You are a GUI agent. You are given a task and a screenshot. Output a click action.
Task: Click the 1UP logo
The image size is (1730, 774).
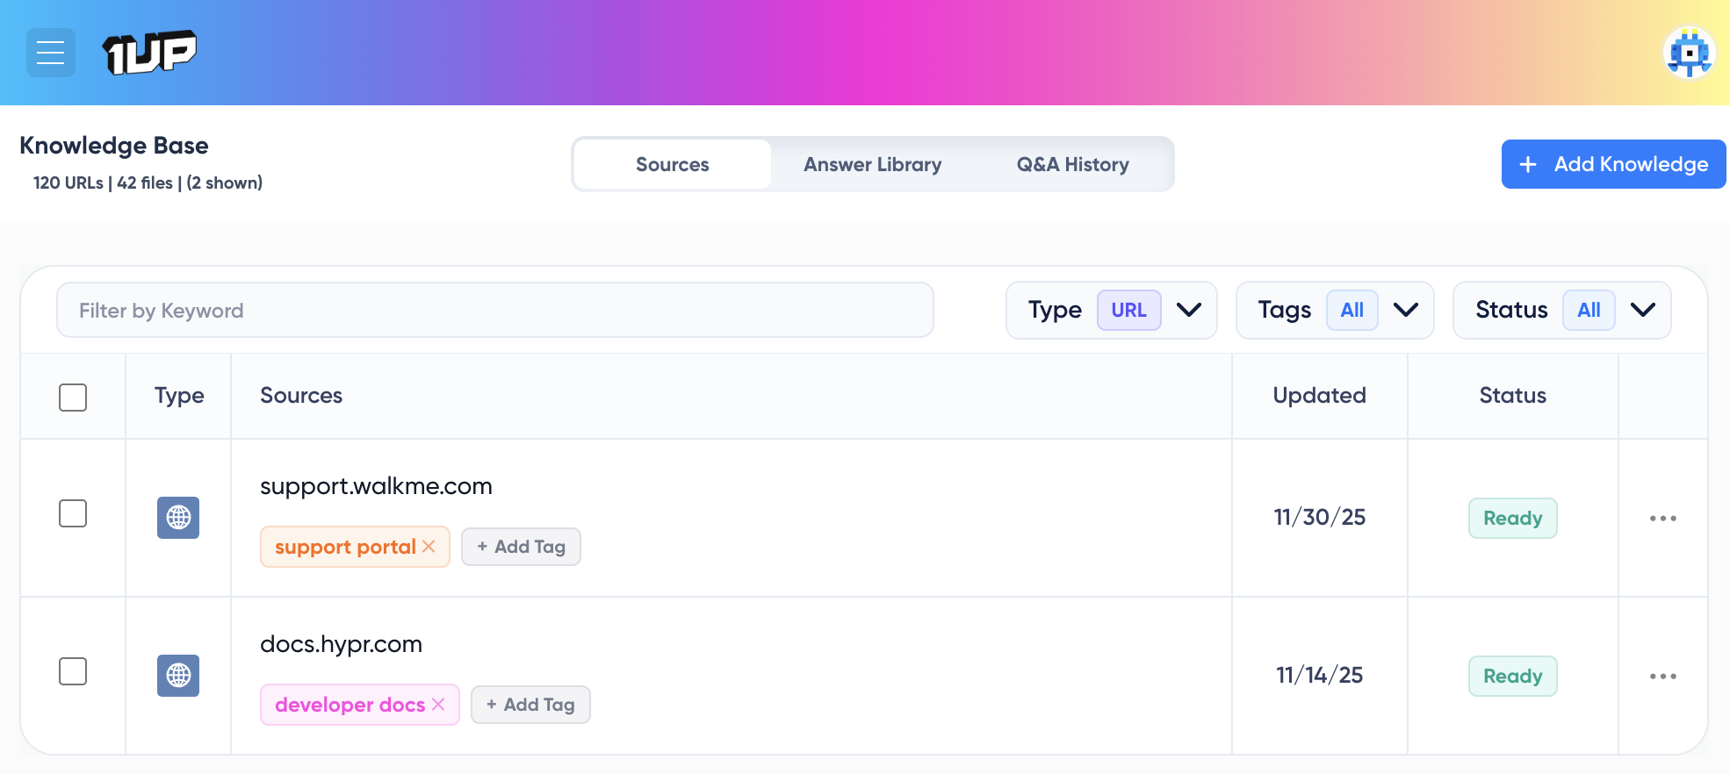149,53
